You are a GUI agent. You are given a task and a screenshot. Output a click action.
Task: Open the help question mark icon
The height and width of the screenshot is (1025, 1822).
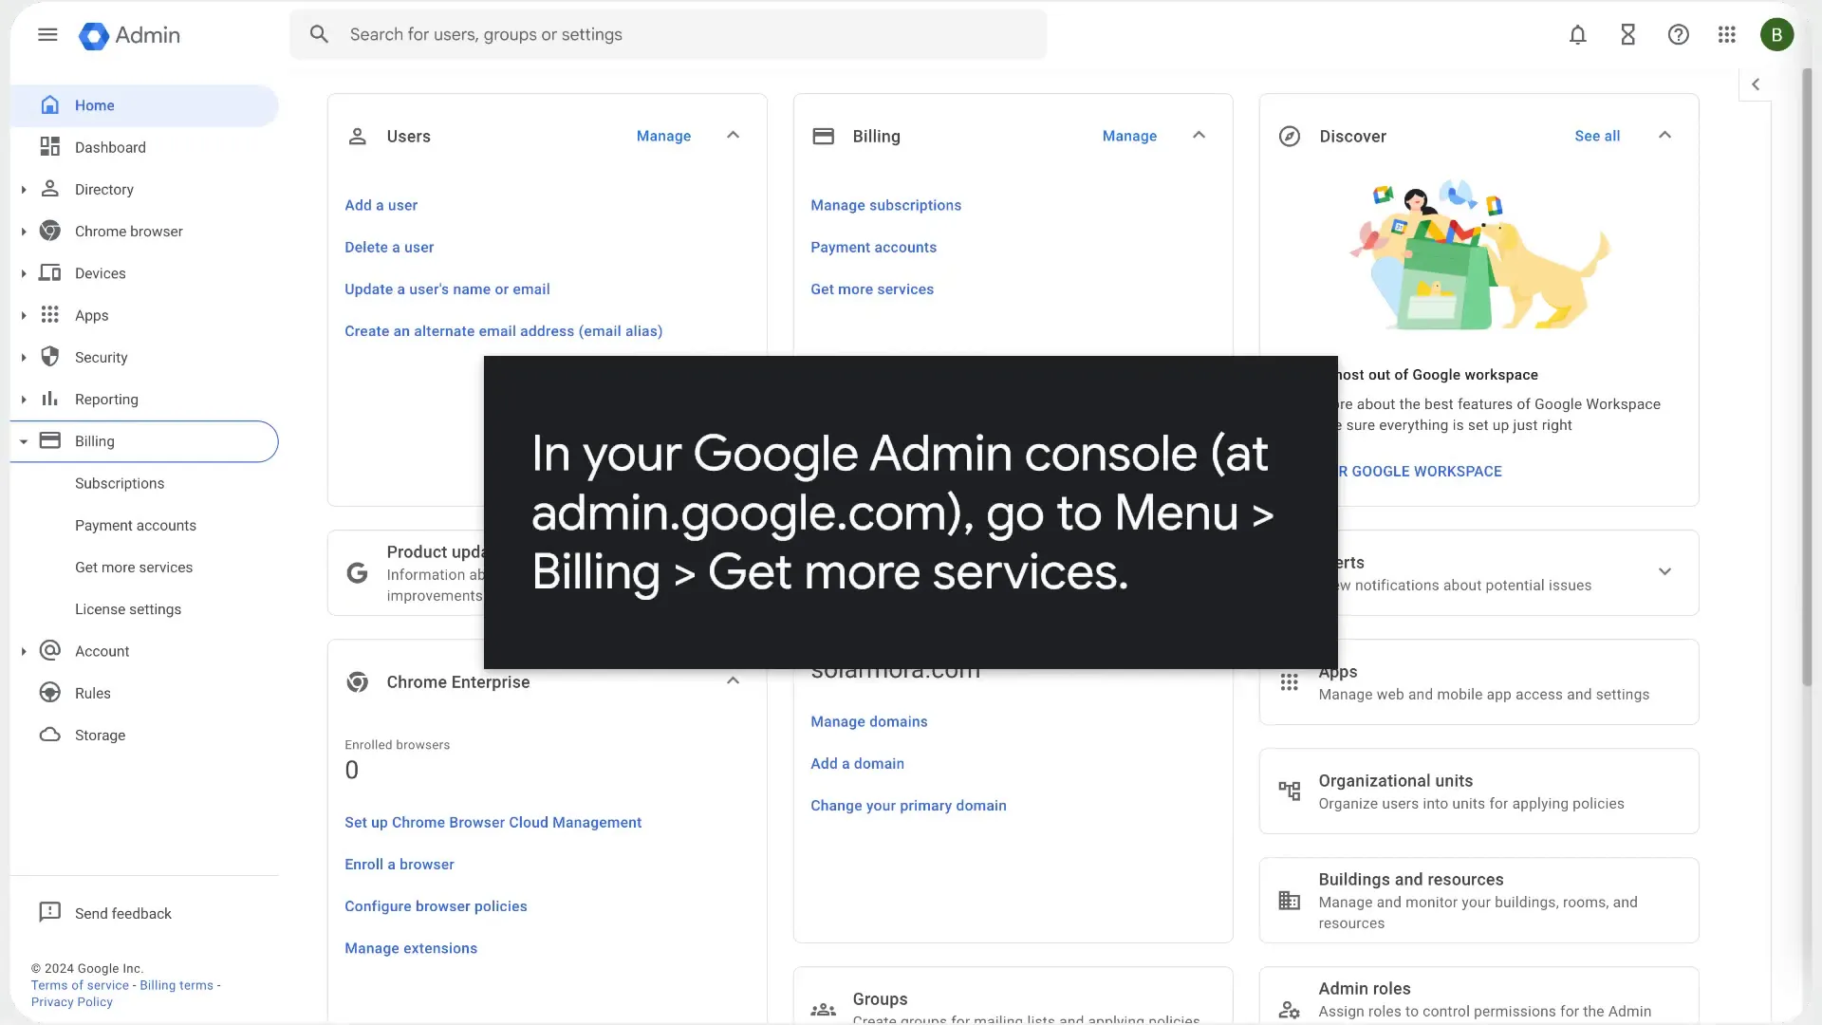1678,35
